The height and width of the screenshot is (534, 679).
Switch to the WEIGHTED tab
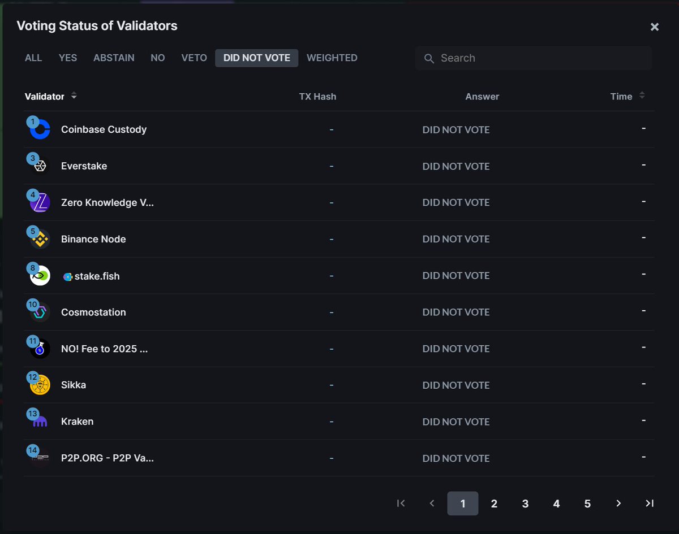click(x=332, y=58)
